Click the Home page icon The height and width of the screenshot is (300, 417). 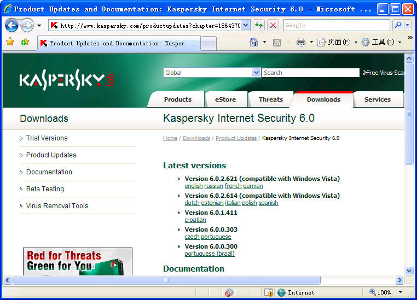(x=254, y=42)
